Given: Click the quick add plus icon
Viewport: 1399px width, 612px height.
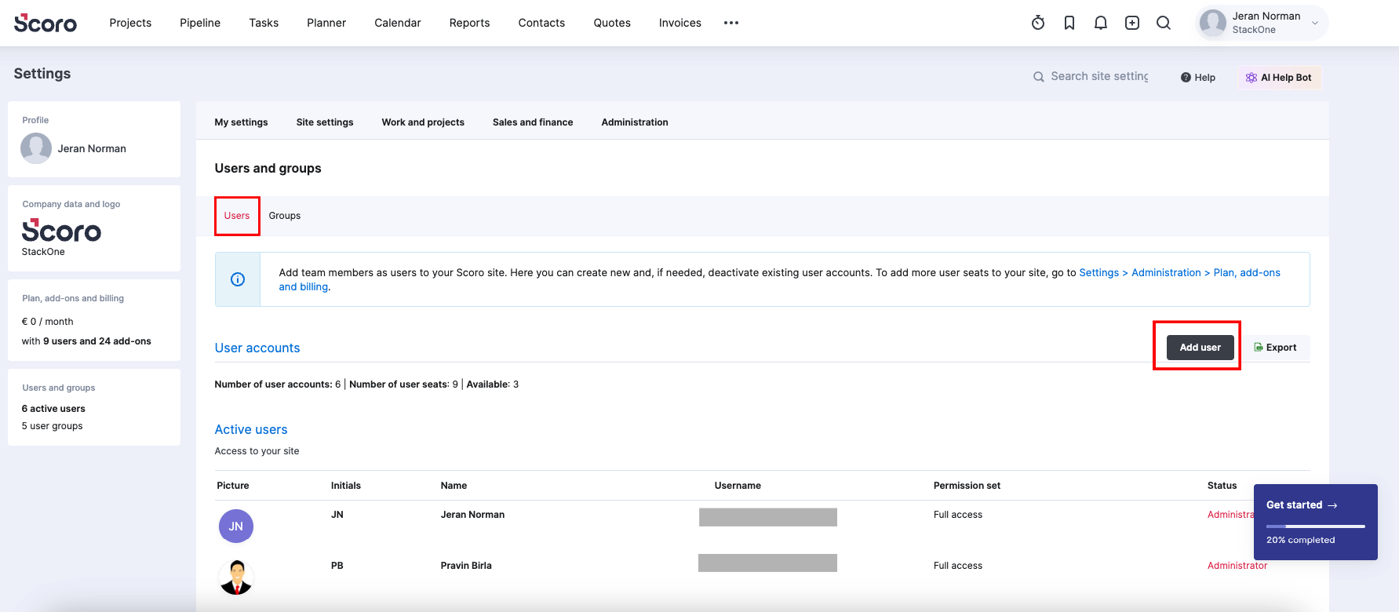Looking at the screenshot, I should tap(1132, 23).
